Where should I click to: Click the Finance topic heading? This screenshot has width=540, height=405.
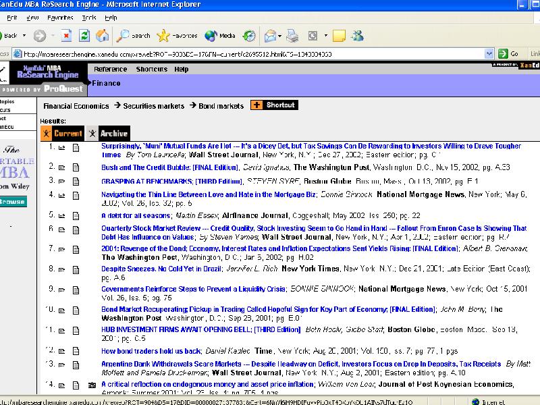106,83
